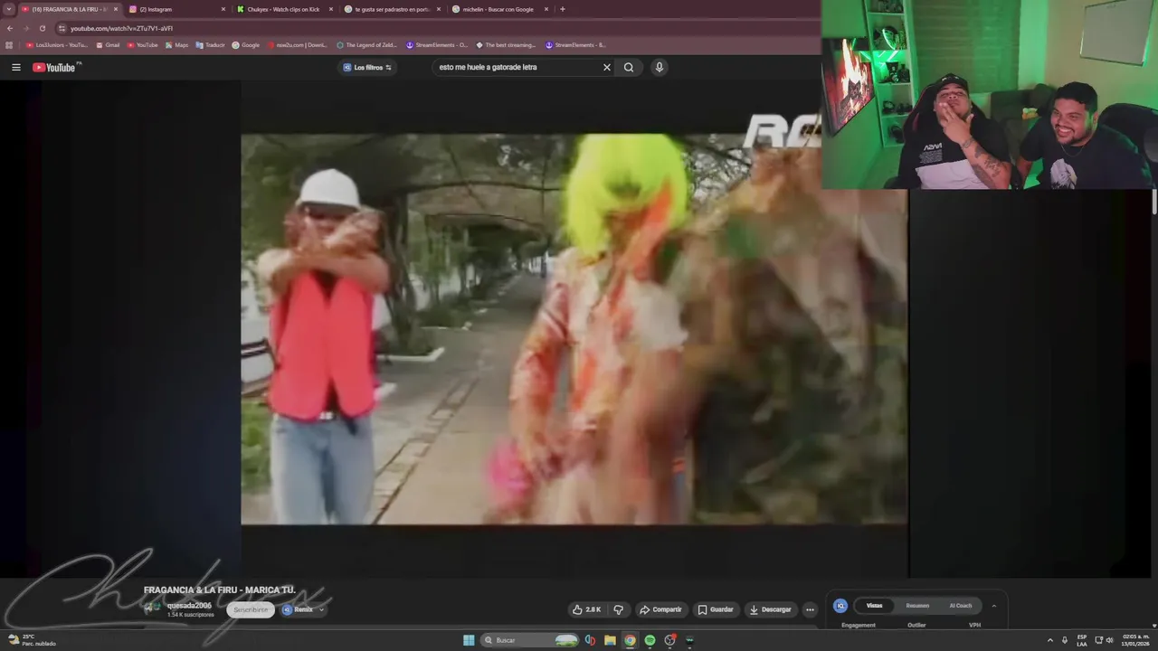Image resolution: width=1158 pixels, height=651 pixels.
Task: Select the Resumen tab in IQ panel
Action: [x=917, y=606]
